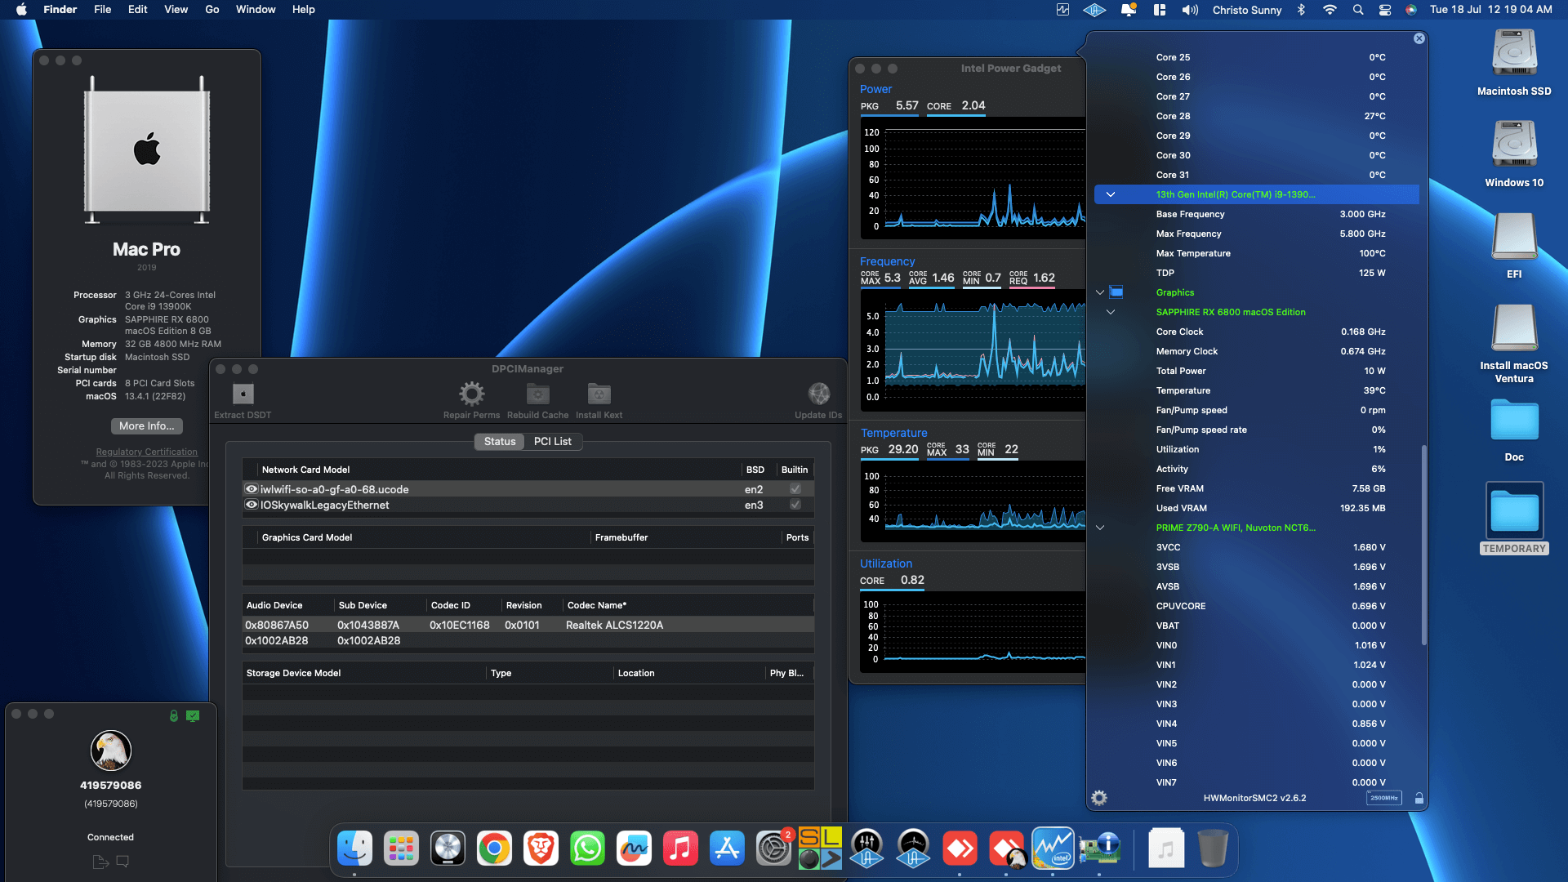Click the unlock padlock icon in HWMonitorSMC2

coord(1419,798)
